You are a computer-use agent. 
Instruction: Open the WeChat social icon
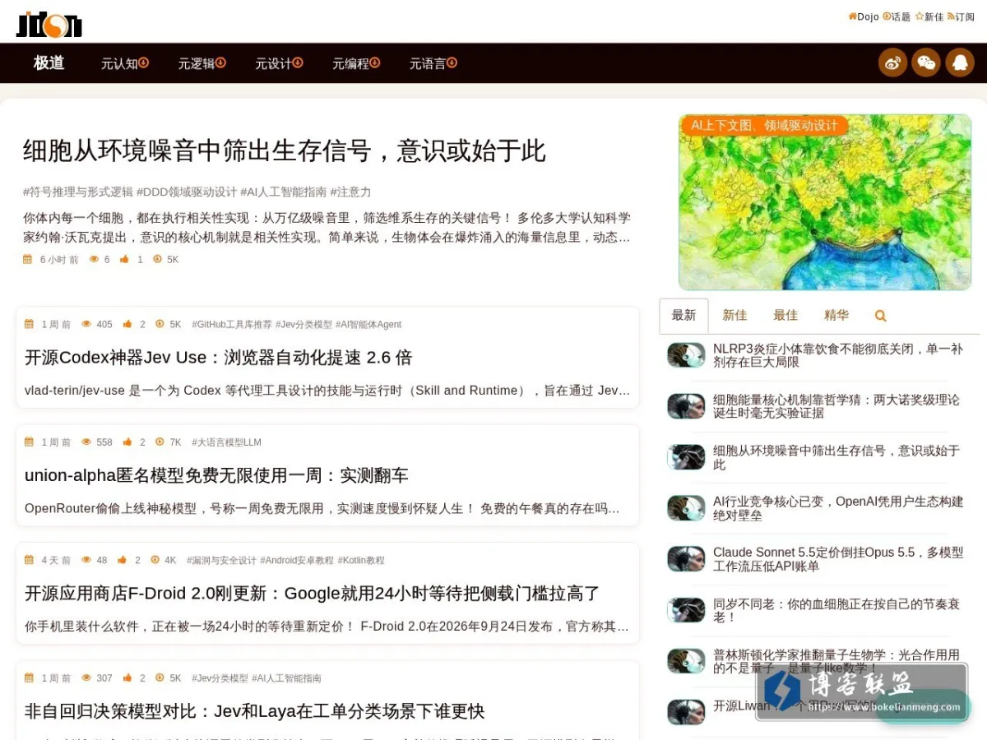coord(926,62)
